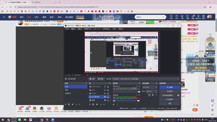Open OBS 停靠窗口(D) menu

[x=88, y=29]
